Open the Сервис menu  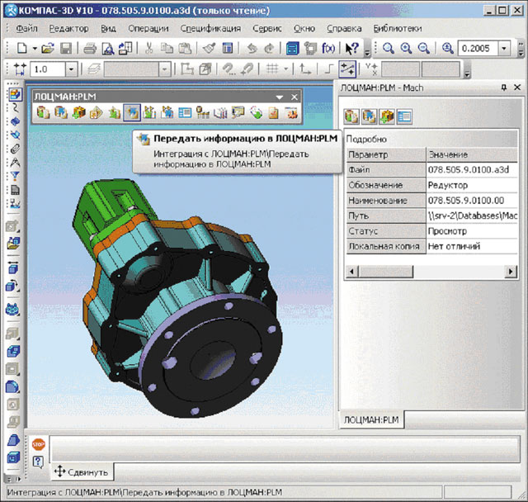(x=267, y=28)
